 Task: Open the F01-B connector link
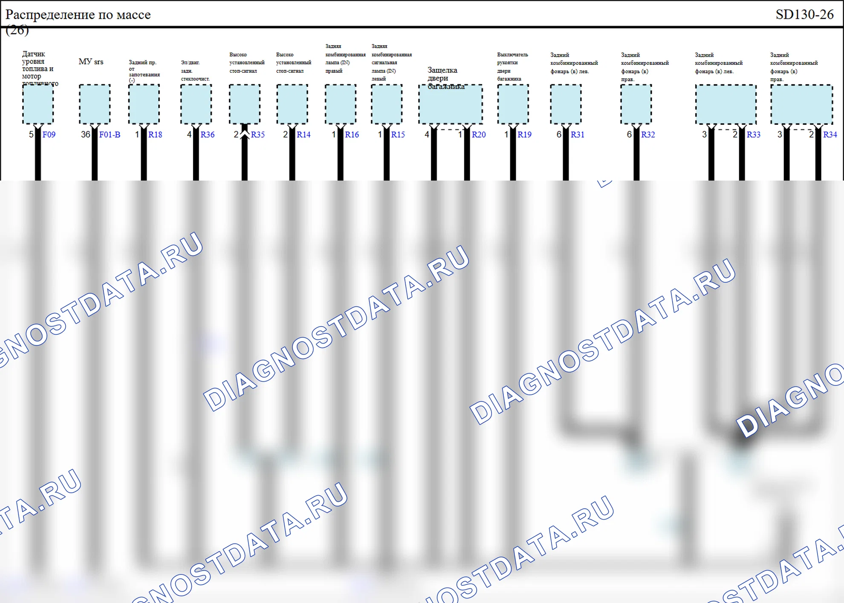click(110, 135)
